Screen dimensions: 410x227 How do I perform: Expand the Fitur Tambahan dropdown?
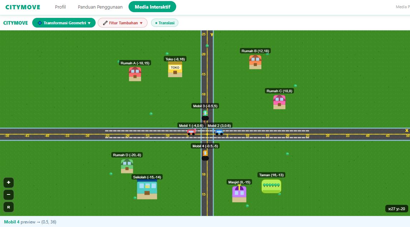pos(122,23)
